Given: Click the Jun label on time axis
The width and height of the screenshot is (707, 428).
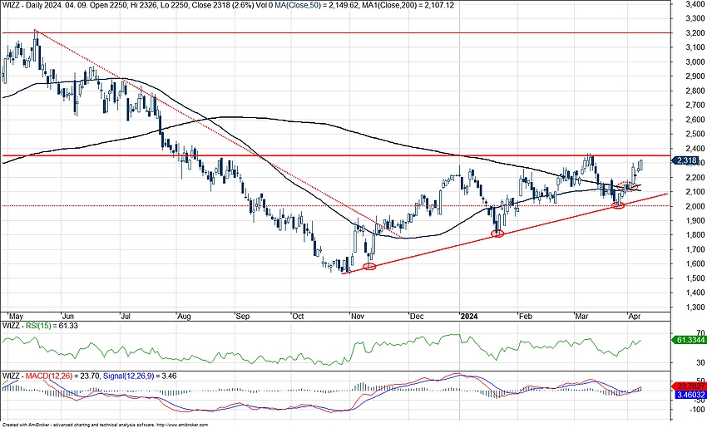Looking at the screenshot, I should tap(67, 317).
